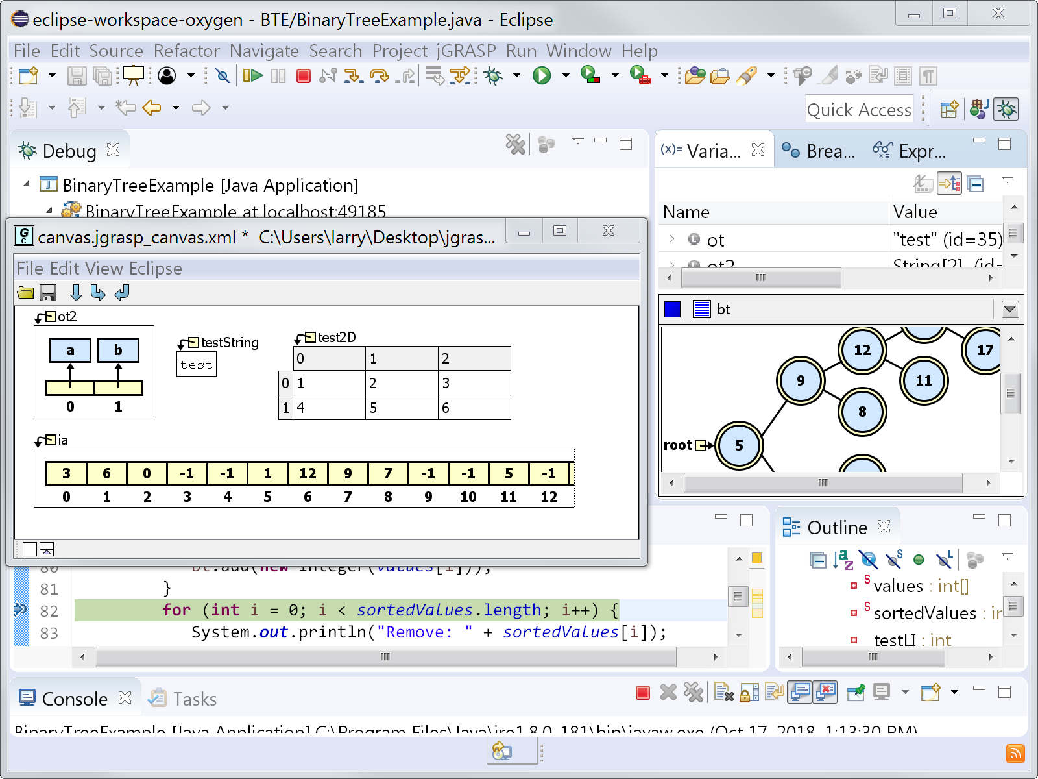The width and height of the screenshot is (1038, 779).
Task: Expand the ot variable row
Action: pos(671,239)
